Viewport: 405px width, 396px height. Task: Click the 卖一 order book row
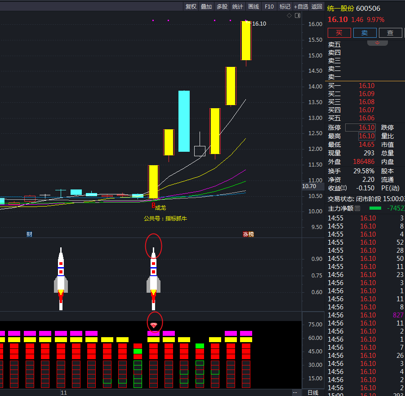pos(365,77)
